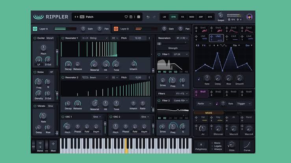Click the Polyphony voice count box
Image resolution: width=291 pixels, height=163 pixels.
pyautogui.click(x=201, y=145)
